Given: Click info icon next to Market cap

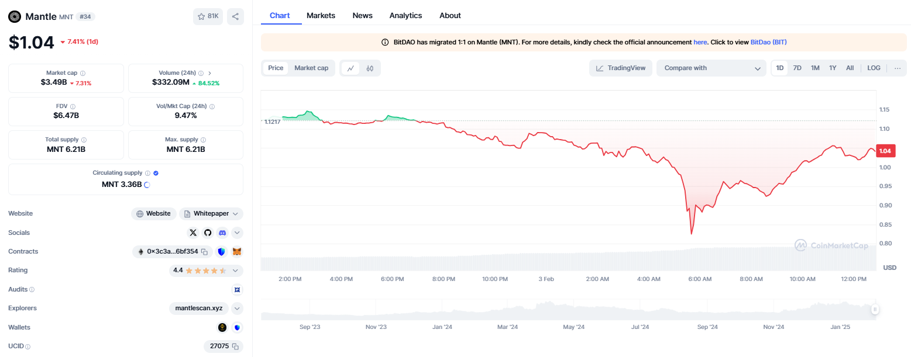Looking at the screenshot, I should pyautogui.click(x=82, y=73).
